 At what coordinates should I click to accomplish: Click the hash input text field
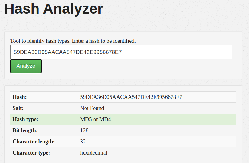click(121, 52)
